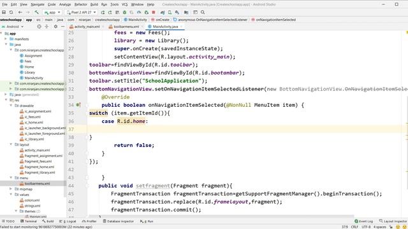Open Project Structure folder icon in toolbar

[186, 12]
